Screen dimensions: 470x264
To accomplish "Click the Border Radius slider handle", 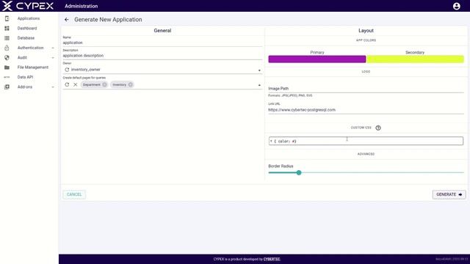I will tap(299, 173).
